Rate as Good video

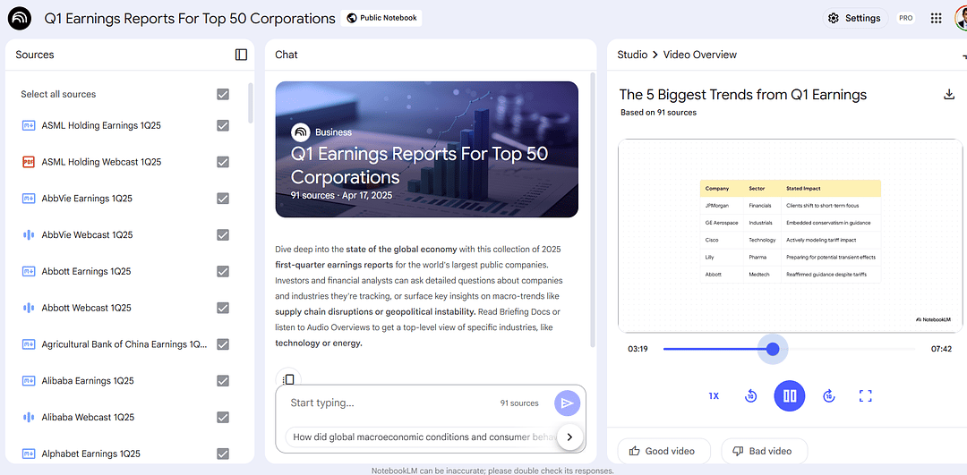tap(663, 451)
